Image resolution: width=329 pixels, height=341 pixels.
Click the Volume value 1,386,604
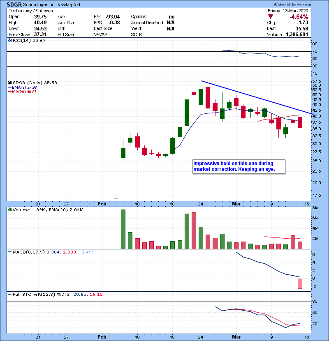click(297, 35)
